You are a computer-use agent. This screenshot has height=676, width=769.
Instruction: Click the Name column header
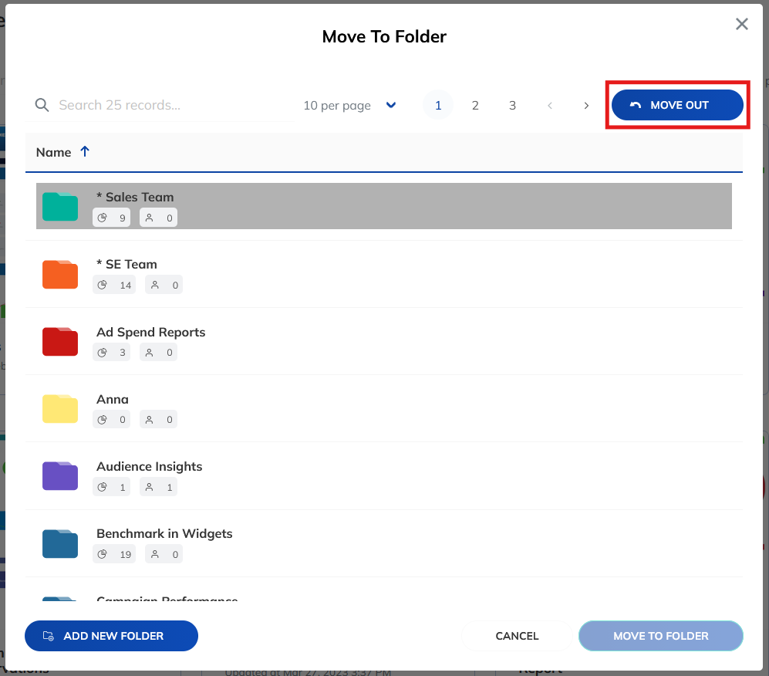point(53,152)
